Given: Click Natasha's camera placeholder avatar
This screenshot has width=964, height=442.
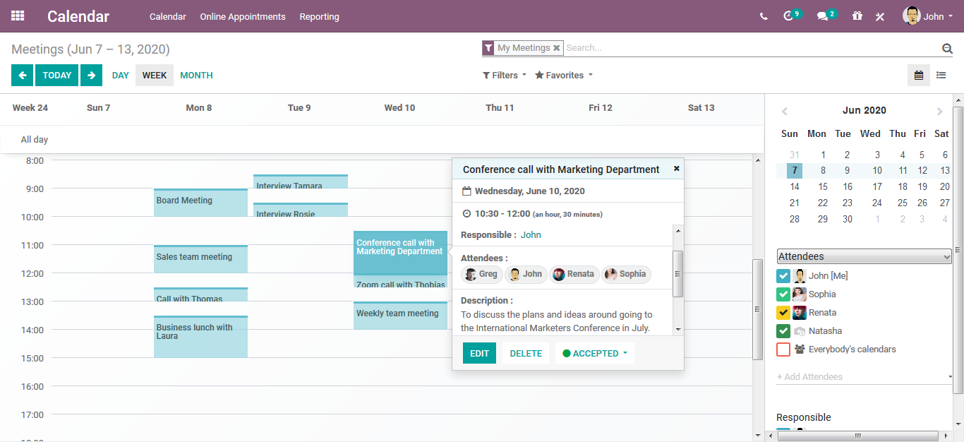Looking at the screenshot, I should pos(800,330).
